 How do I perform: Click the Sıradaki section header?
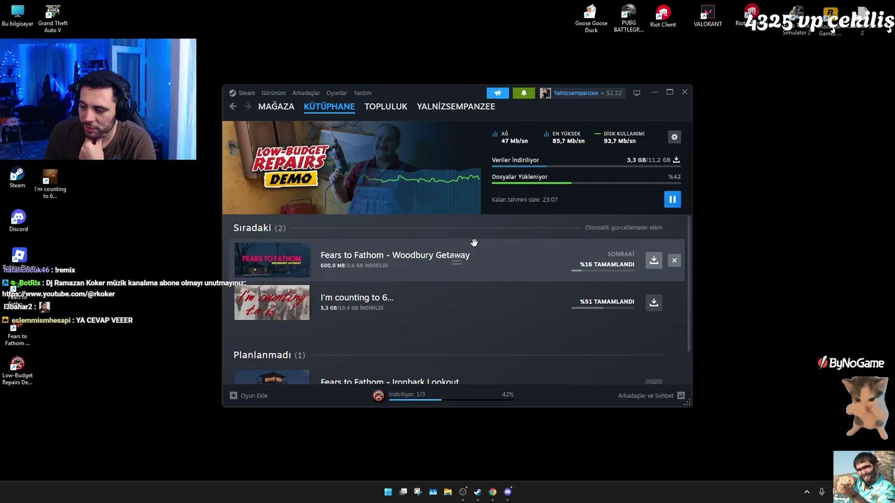[259, 228]
